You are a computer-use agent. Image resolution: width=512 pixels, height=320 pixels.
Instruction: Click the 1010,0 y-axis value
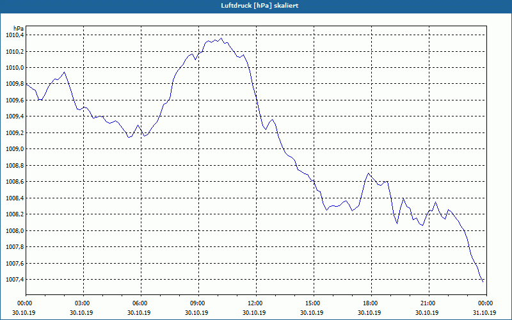click(15, 68)
